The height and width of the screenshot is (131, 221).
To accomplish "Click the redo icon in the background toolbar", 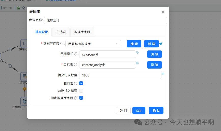I will (10, 8).
